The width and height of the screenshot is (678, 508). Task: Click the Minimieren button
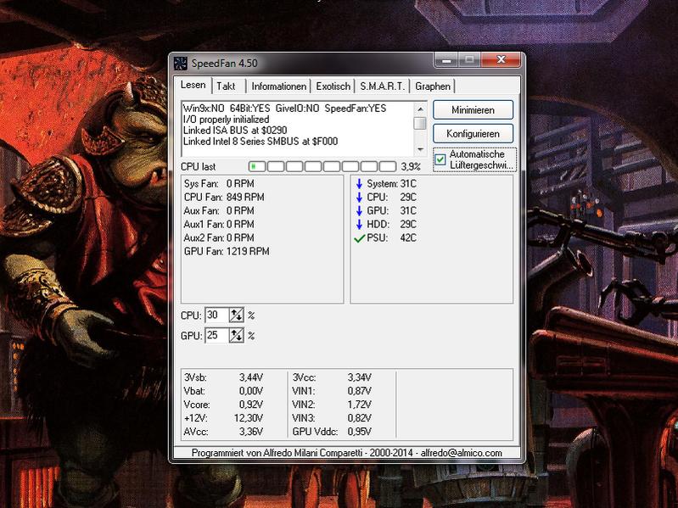[473, 110]
